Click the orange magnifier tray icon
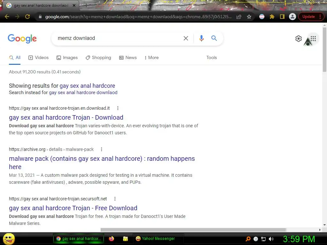Screen dimensions: 327x245 pyautogui.click(x=248, y=239)
